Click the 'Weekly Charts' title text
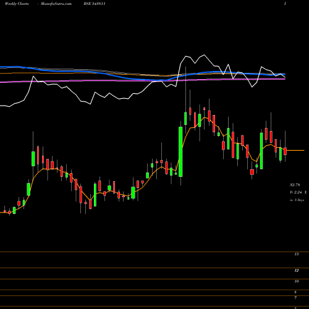 point(17,4)
